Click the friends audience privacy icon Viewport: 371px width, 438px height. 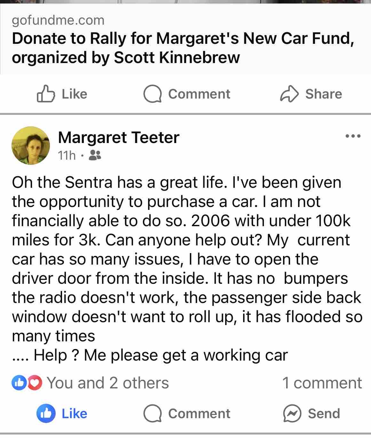95,155
